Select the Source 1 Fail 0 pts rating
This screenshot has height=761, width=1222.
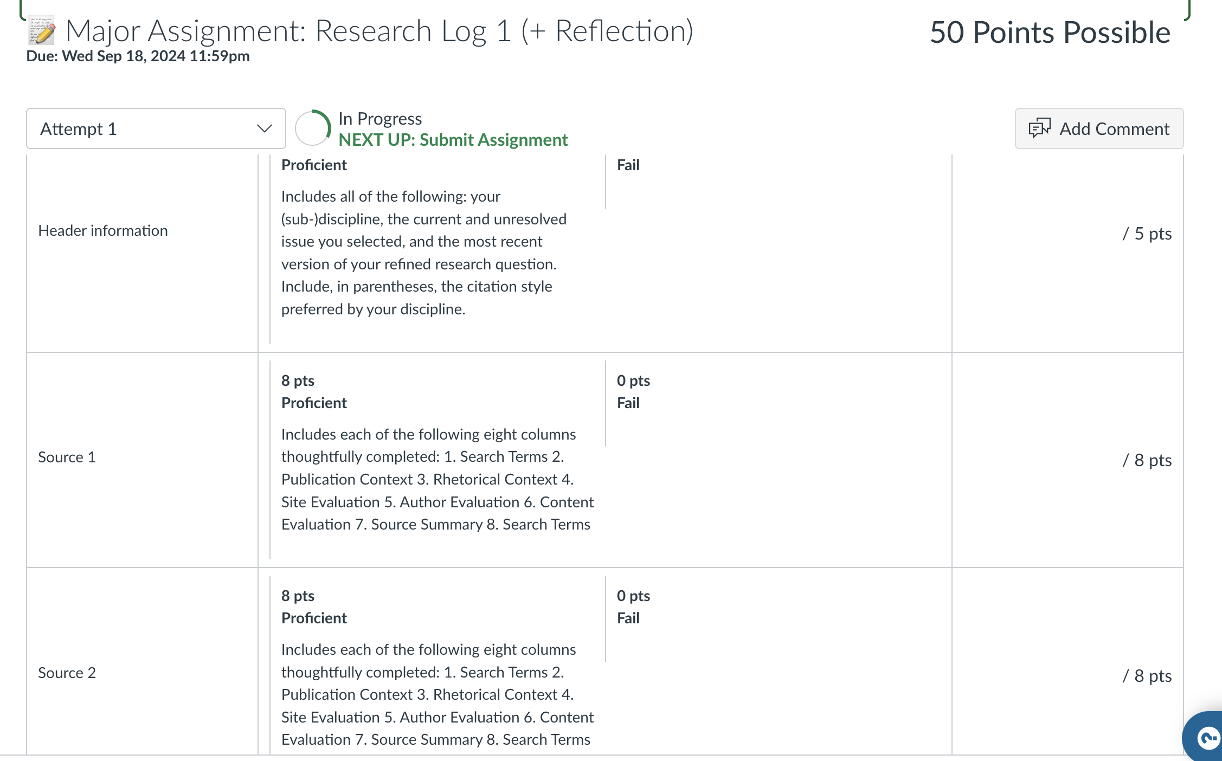779,403
